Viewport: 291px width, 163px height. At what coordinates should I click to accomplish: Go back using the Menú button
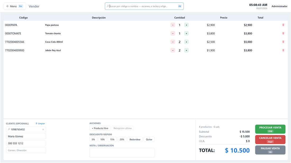(15, 6)
